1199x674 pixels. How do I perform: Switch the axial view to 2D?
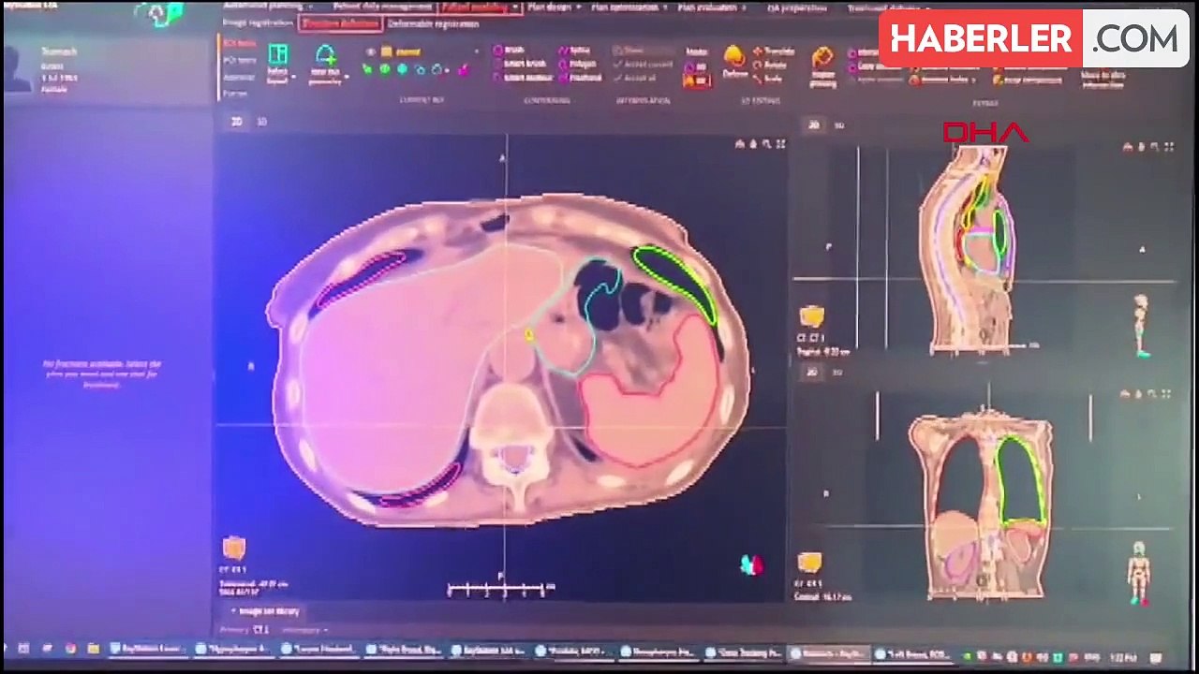pos(237,122)
